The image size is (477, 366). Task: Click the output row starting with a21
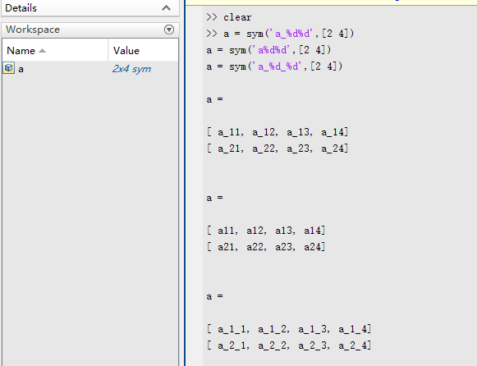tap(266, 247)
